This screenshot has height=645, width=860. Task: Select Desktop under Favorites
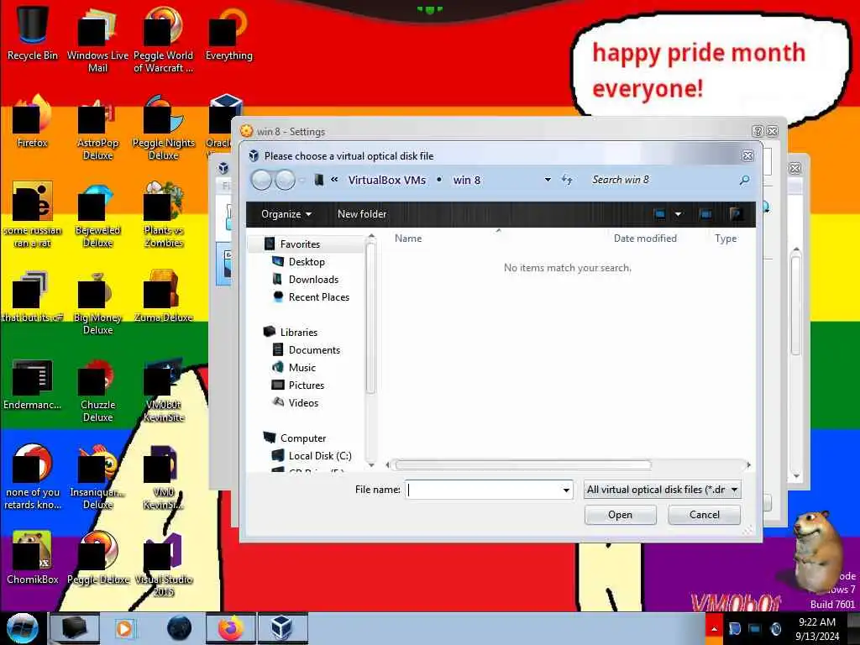[306, 262]
